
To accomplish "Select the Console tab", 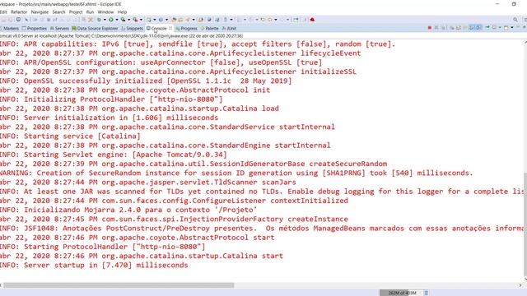I will point(156,29).
